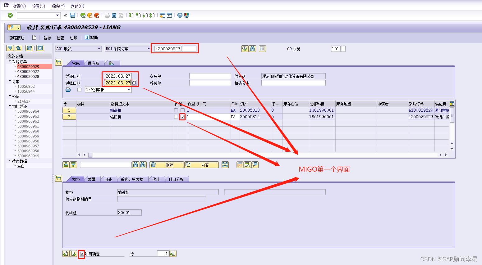Click the Execute clock icon next to PO number

tap(245, 49)
